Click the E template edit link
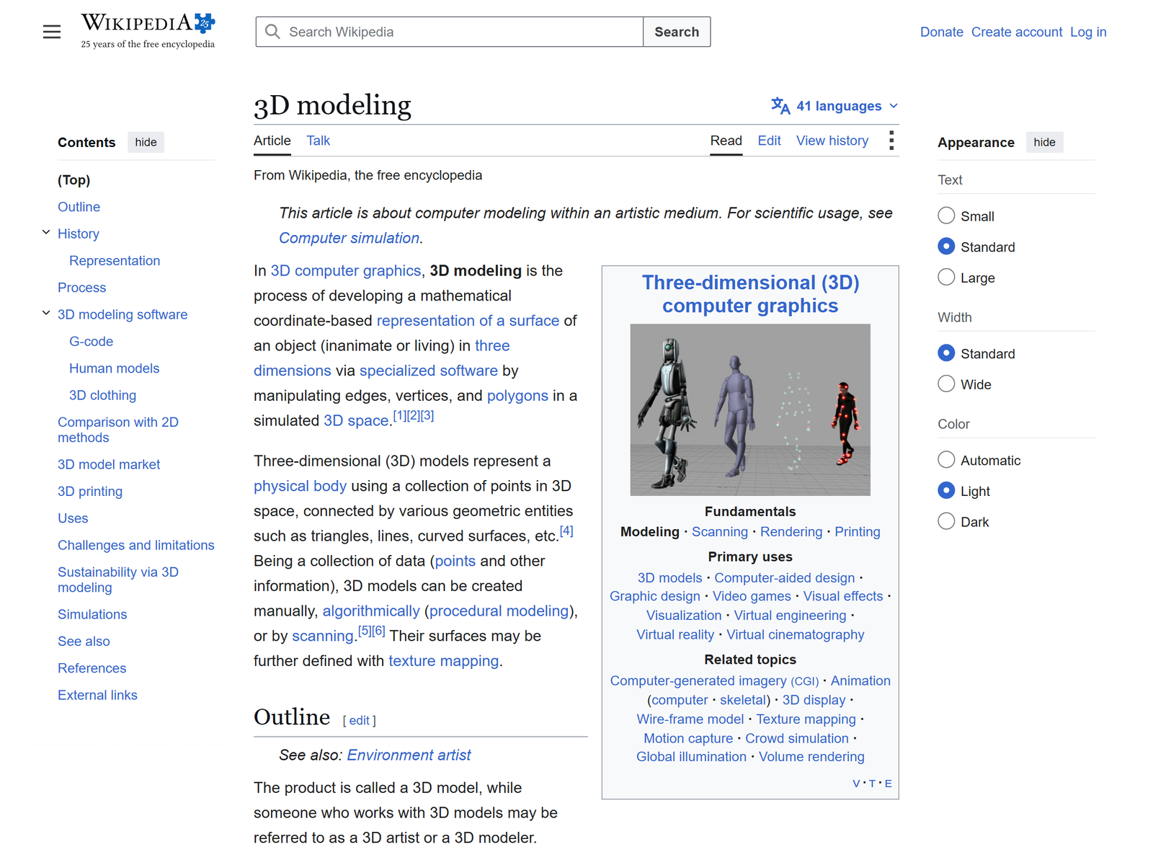This screenshot has width=1153, height=865. tap(888, 784)
